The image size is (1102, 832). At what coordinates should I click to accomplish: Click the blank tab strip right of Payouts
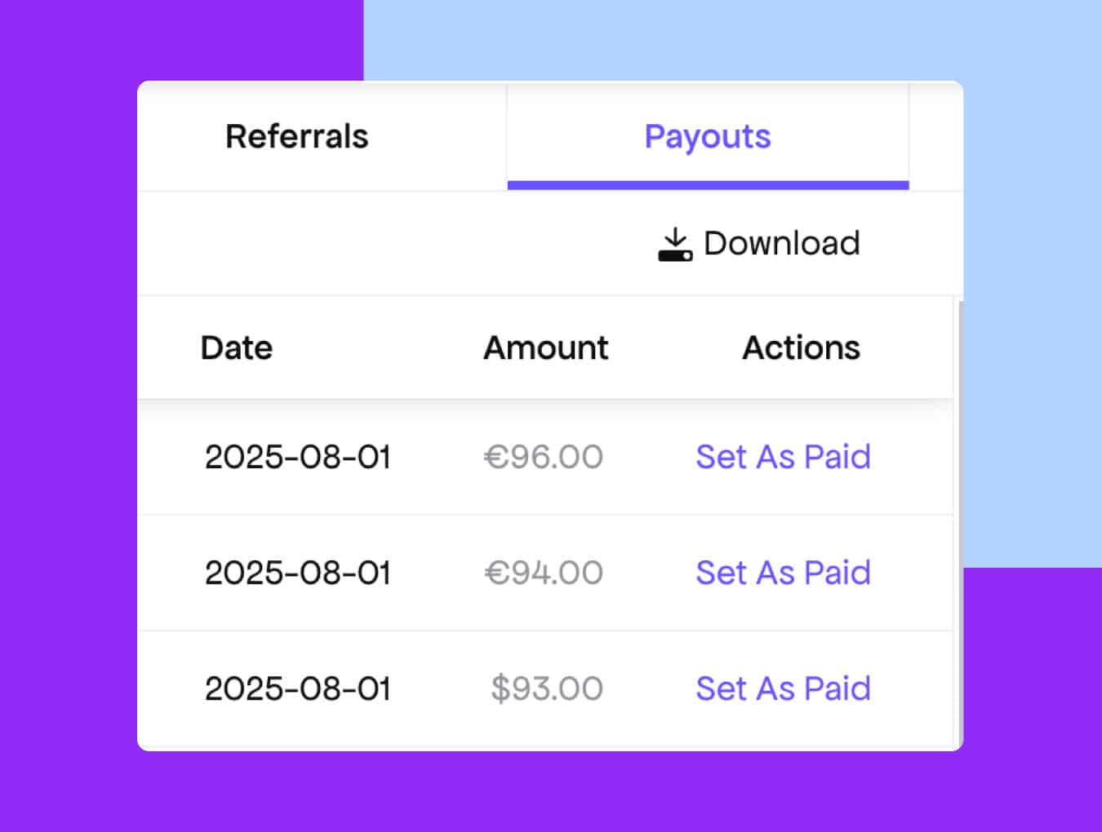[935, 136]
